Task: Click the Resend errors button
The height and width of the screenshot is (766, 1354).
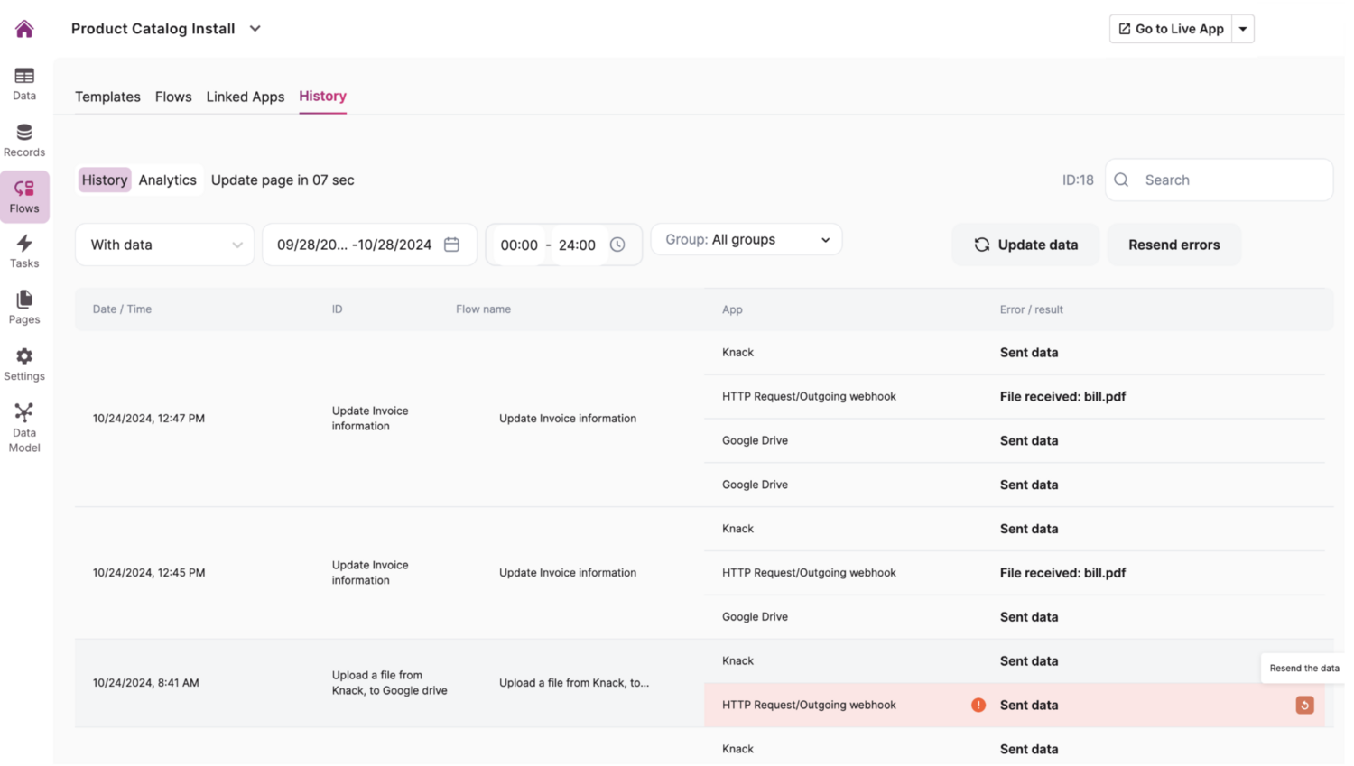Action: 1173,245
